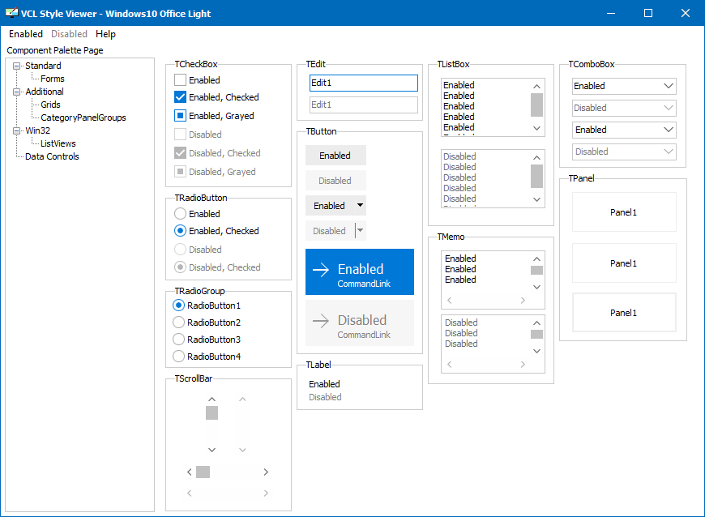Image resolution: width=705 pixels, height=517 pixels.
Task: Select 'Enabled, Checked' radio button
Action: coord(180,231)
